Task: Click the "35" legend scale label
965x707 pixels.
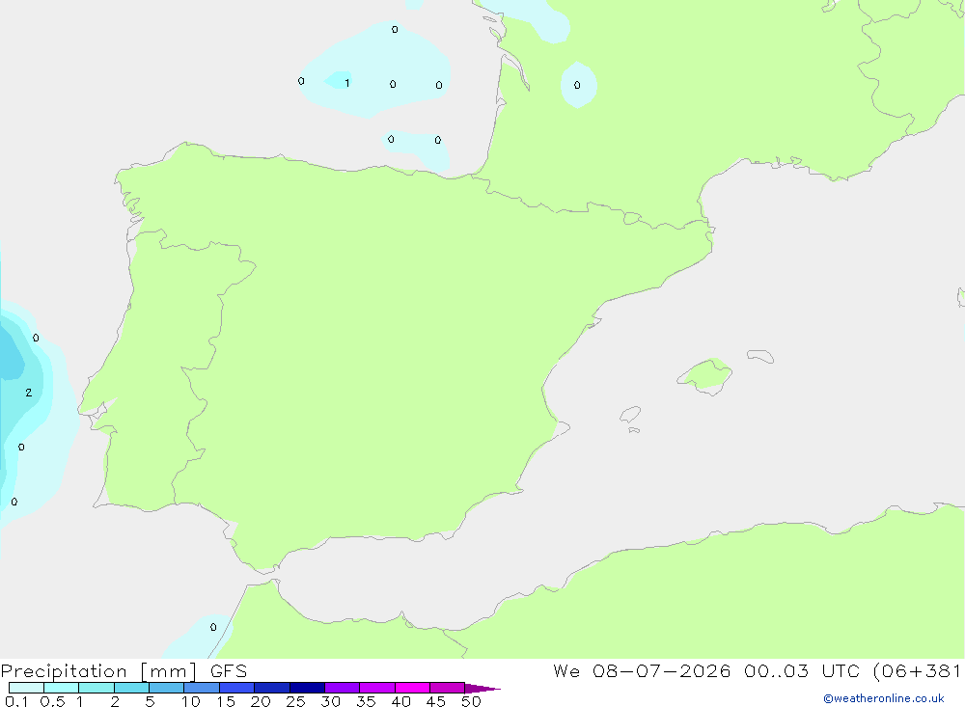Action: pyautogui.click(x=366, y=701)
